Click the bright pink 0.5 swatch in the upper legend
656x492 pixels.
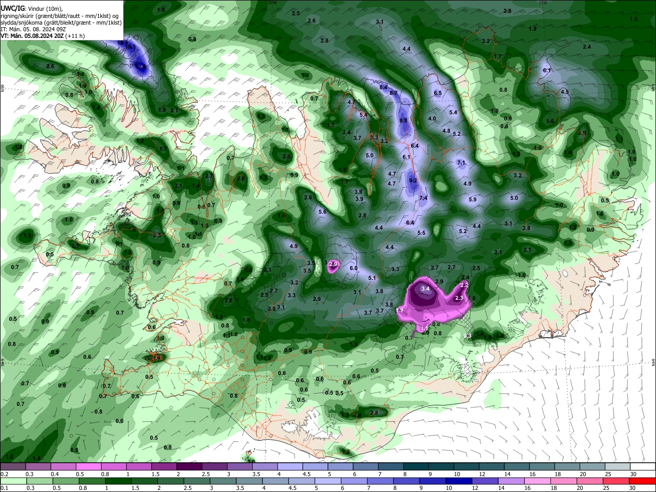tap(88, 467)
